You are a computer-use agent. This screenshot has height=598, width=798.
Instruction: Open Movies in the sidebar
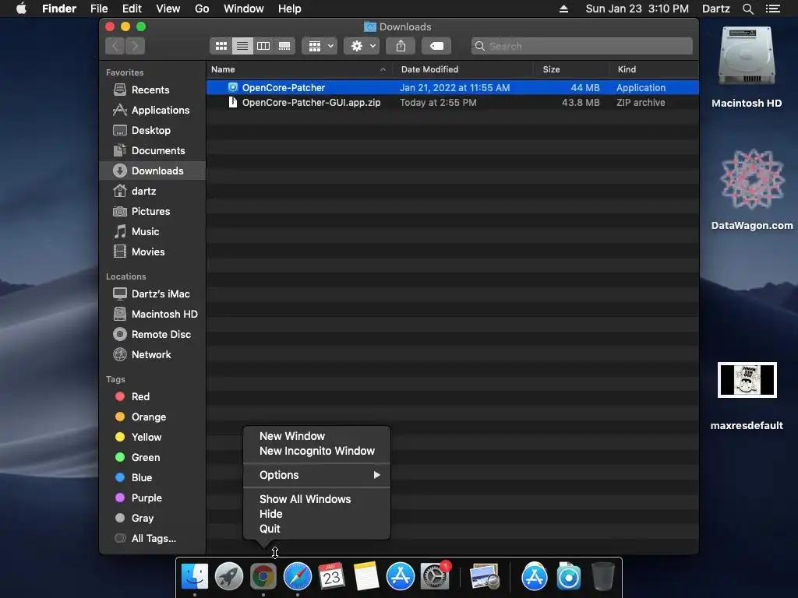click(x=147, y=252)
